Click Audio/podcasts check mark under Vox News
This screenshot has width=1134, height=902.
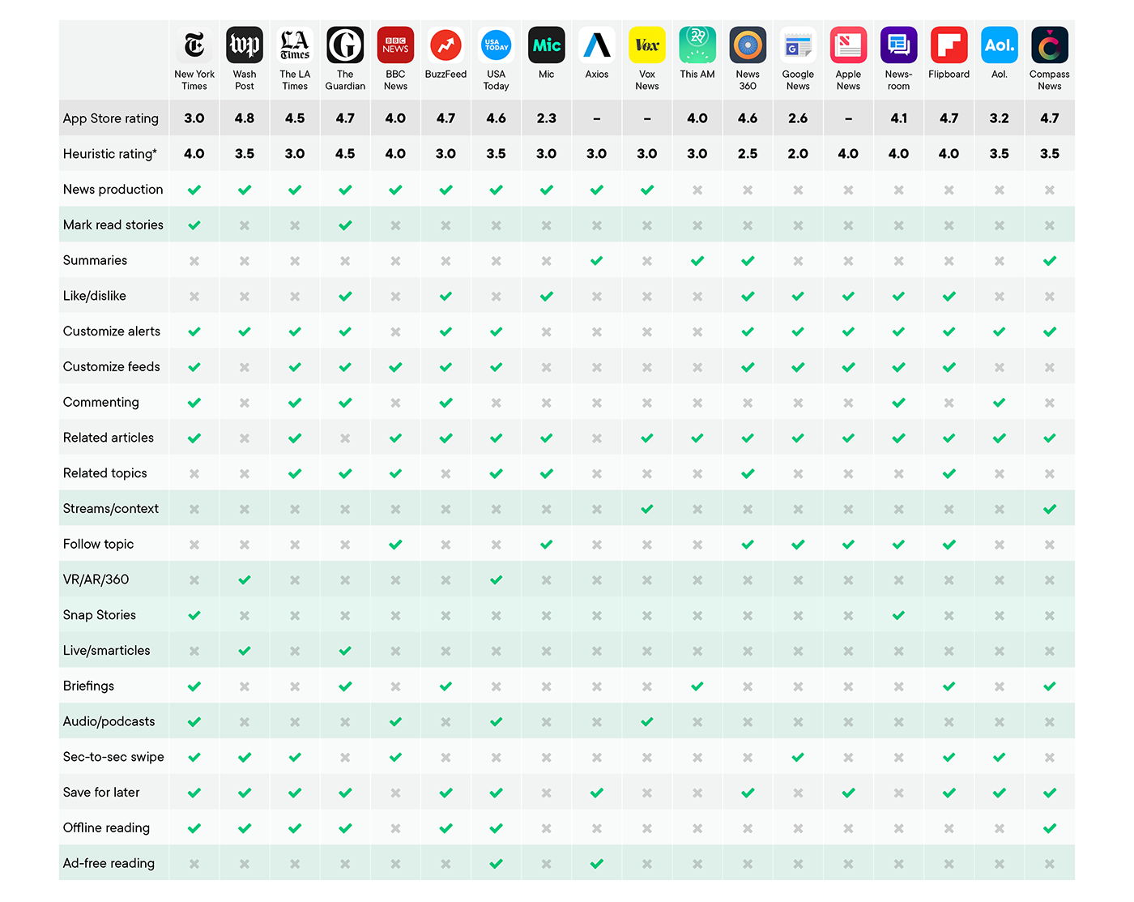(647, 722)
